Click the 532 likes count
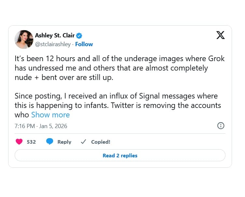The height and width of the screenshot is (197, 245). [x=31, y=142]
